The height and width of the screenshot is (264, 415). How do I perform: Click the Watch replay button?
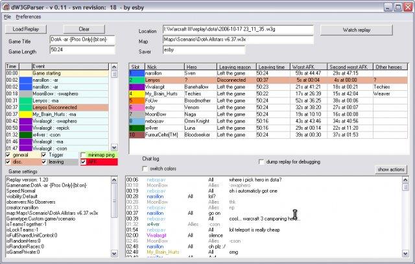357,30
